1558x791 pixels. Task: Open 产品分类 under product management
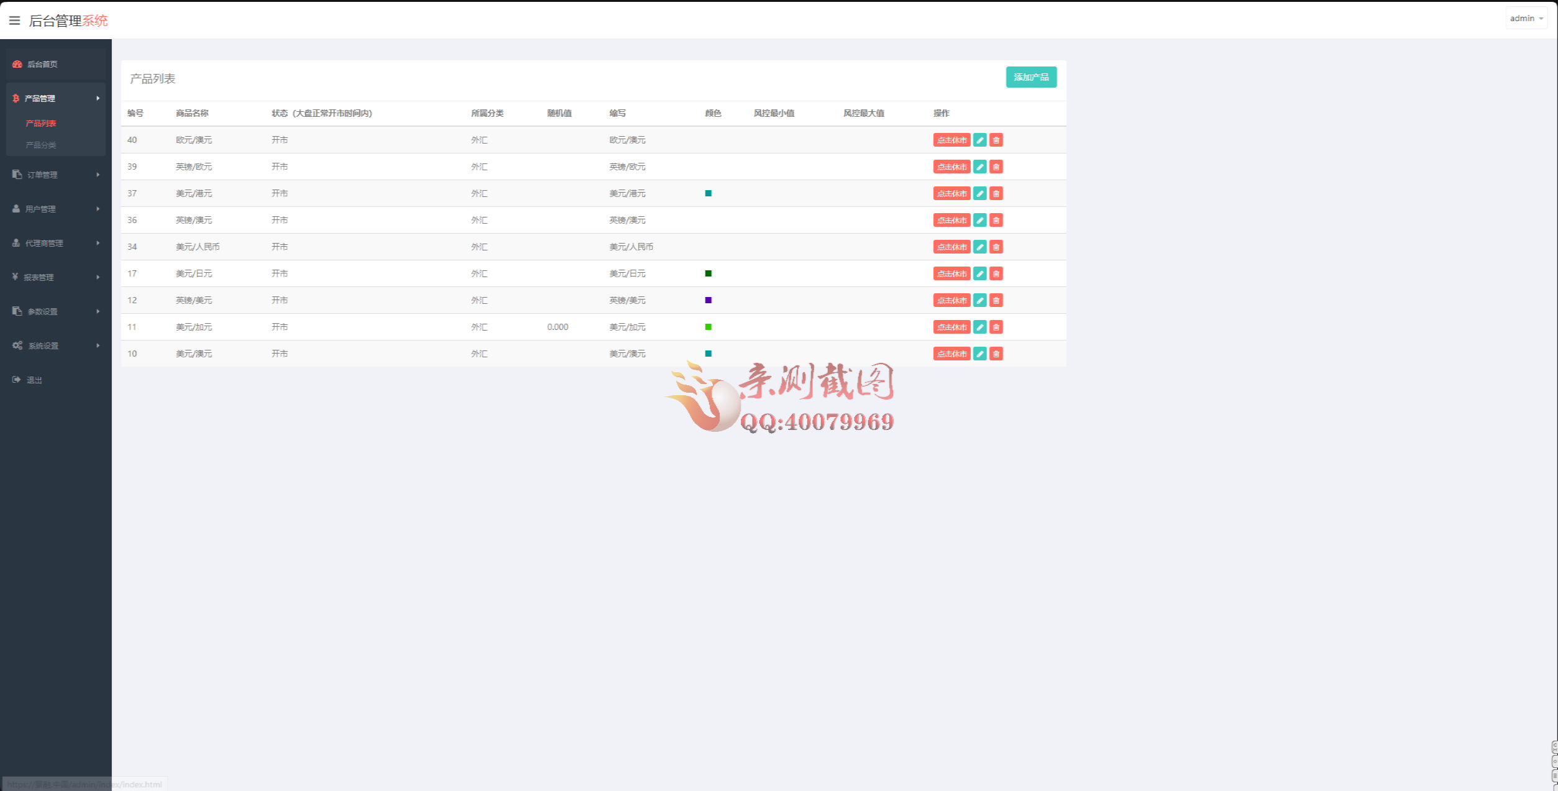pos(40,145)
